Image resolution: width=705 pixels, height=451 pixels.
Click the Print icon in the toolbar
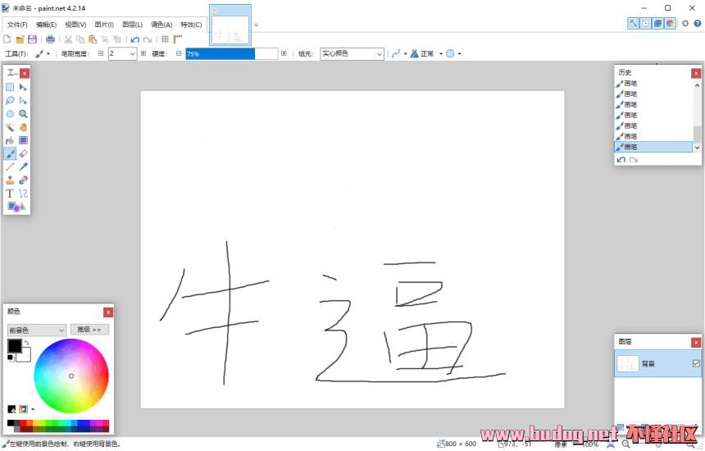pyautogui.click(x=50, y=39)
